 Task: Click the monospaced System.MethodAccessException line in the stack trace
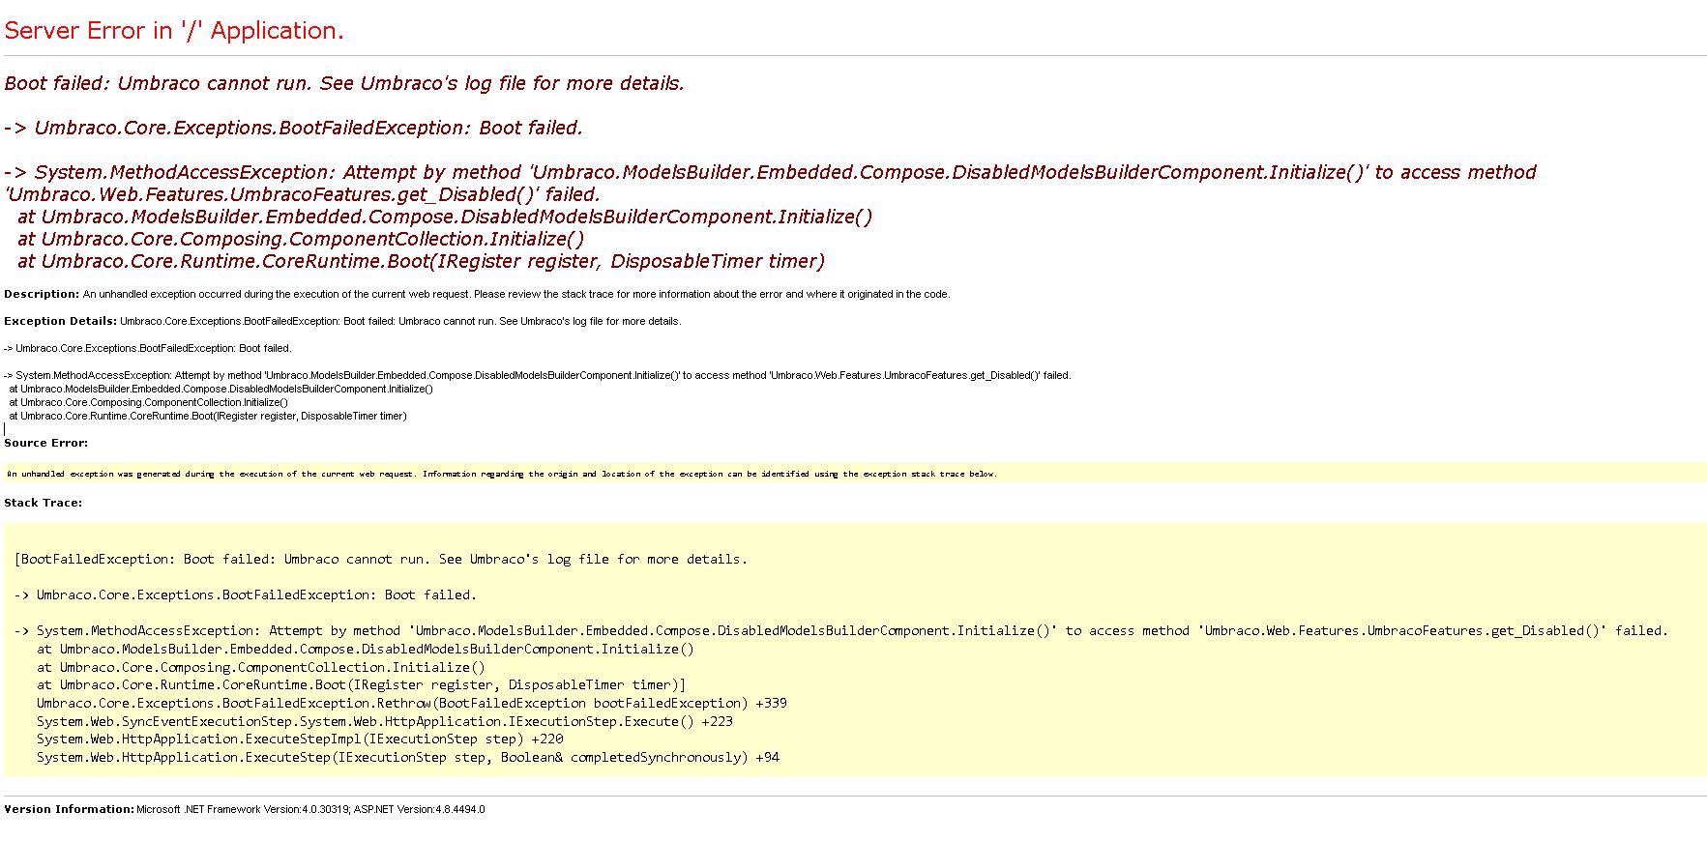tap(841, 630)
